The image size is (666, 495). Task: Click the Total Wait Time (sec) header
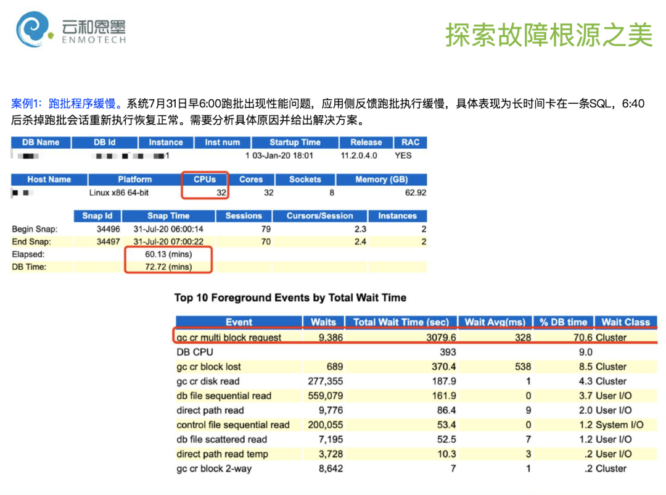tap(401, 322)
